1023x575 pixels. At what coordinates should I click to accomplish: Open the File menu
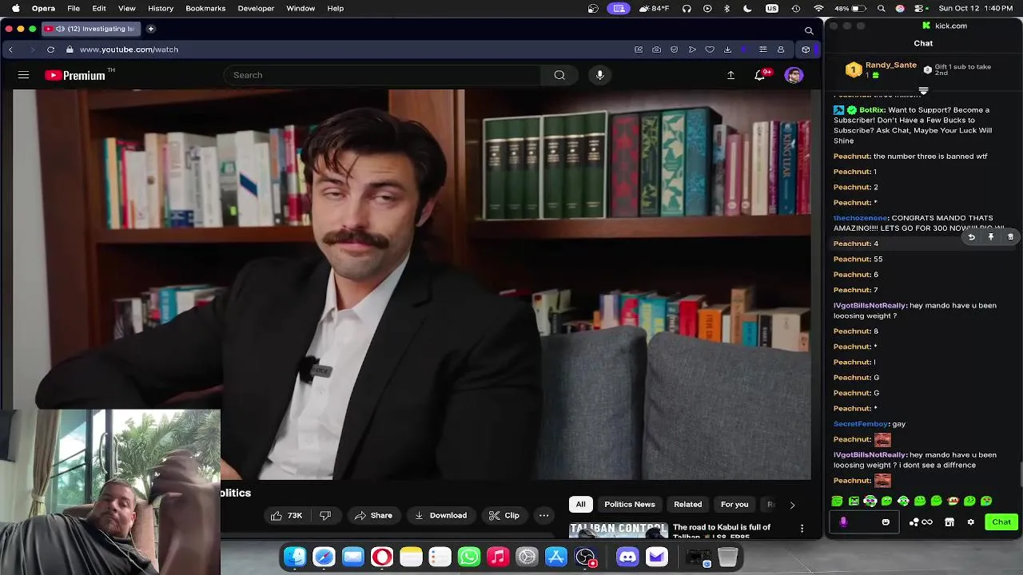[x=74, y=8]
